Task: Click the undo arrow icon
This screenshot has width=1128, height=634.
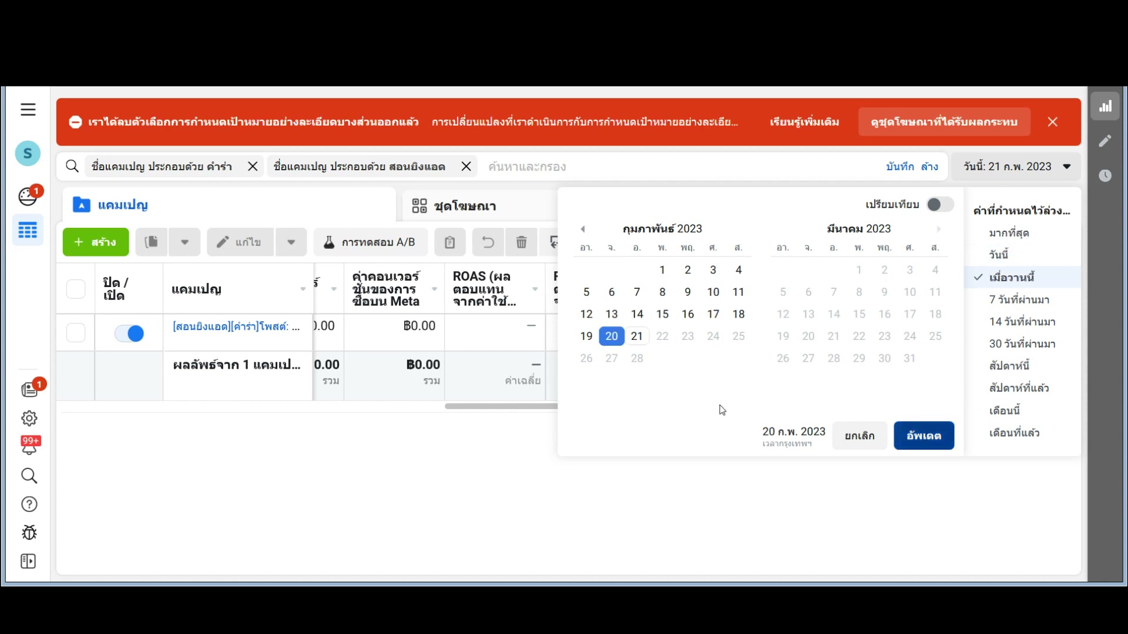Action: point(488,242)
